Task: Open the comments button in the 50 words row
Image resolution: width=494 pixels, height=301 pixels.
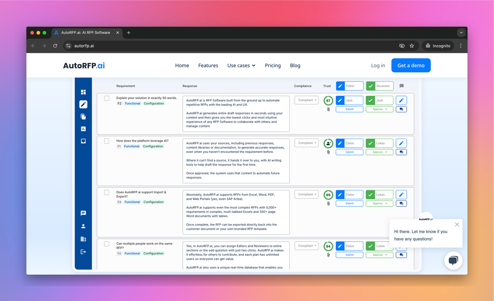Action: click(401, 109)
